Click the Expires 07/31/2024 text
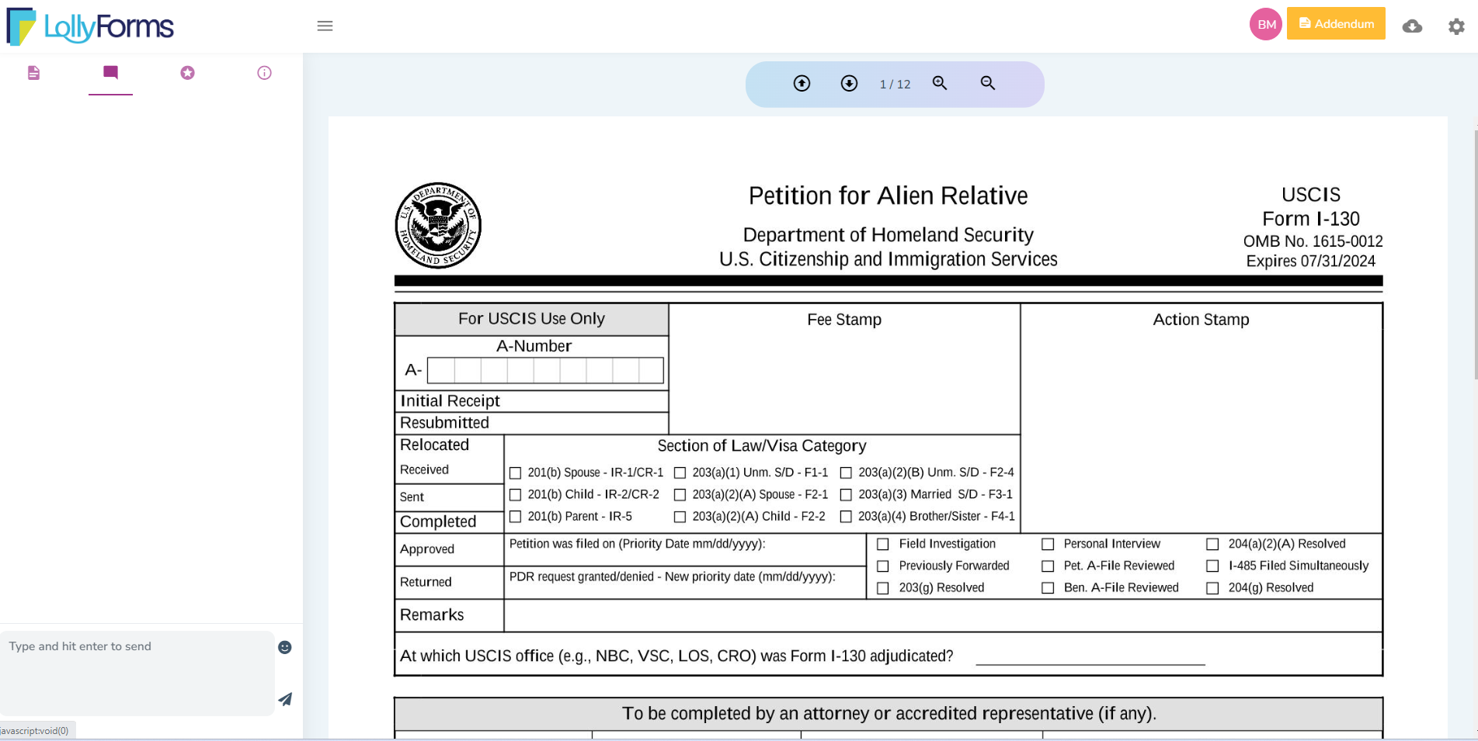 click(x=1311, y=261)
